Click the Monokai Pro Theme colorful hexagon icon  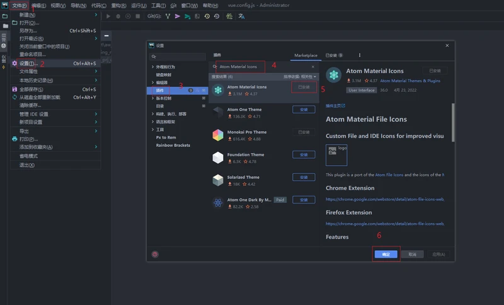pyautogui.click(x=218, y=135)
